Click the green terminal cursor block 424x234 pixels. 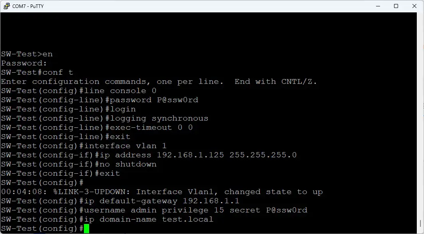(x=86, y=228)
